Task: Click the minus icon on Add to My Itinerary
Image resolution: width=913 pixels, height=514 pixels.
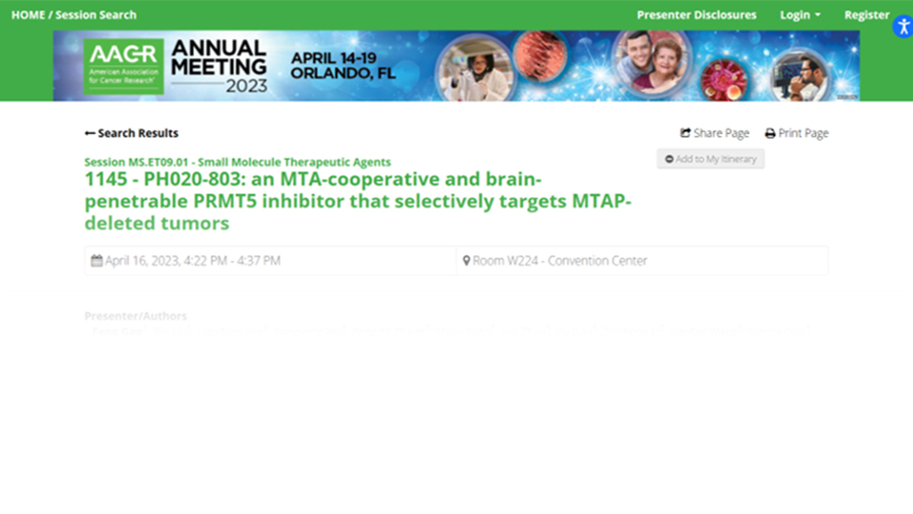Action: (670, 159)
